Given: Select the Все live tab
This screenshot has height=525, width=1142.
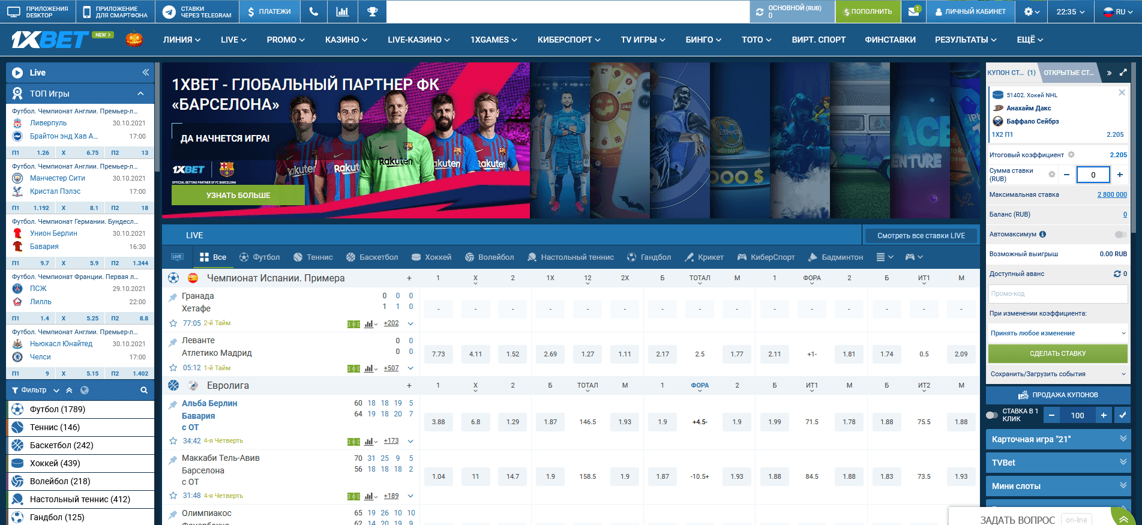Looking at the screenshot, I should coord(212,257).
